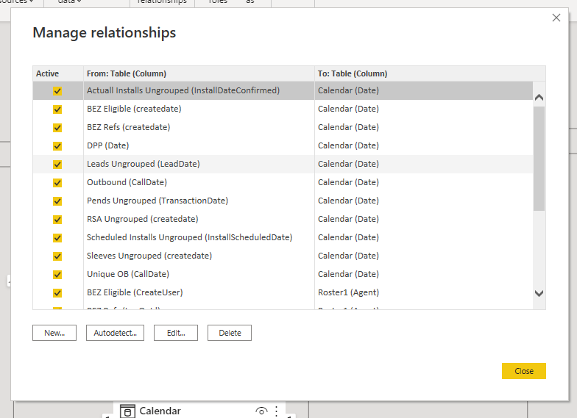577x418 pixels.
Task: Select the Actuall Installs Ungrouped (InstallDateConfirmed) row
Action: pos(283,90)
